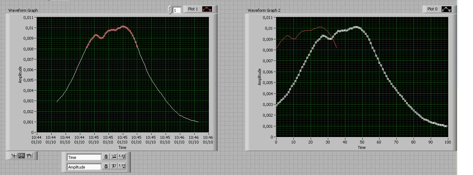The image size is (473, 175).
Task: Click the plot index value field
Action: coord(177,10)
